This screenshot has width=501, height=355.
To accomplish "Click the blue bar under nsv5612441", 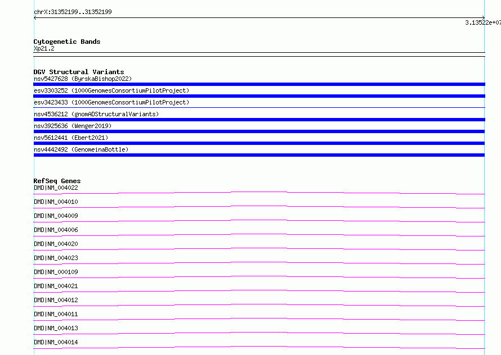I will point(259,143).
